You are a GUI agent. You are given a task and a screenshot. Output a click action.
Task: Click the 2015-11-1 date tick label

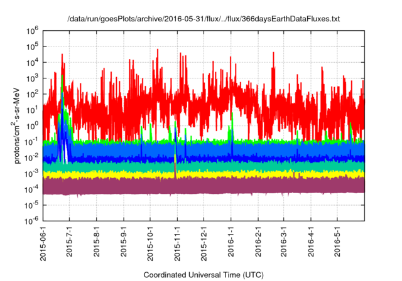177,243
